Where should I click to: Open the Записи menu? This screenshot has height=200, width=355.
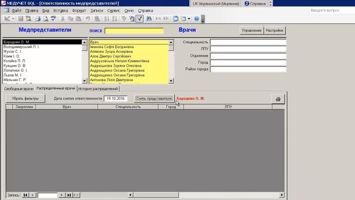[97, 11]
